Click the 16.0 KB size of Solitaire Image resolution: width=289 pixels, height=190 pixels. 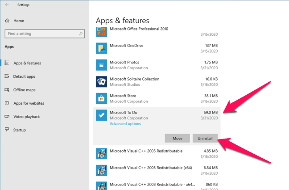point(211,79)
